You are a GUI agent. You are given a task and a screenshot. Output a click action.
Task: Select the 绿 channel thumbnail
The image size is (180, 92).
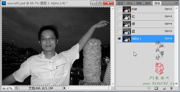(x=127, y=24)
